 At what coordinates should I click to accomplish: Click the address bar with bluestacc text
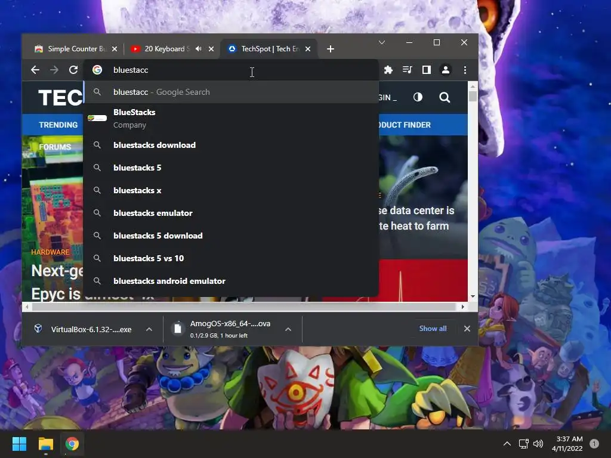pos(232,70)
